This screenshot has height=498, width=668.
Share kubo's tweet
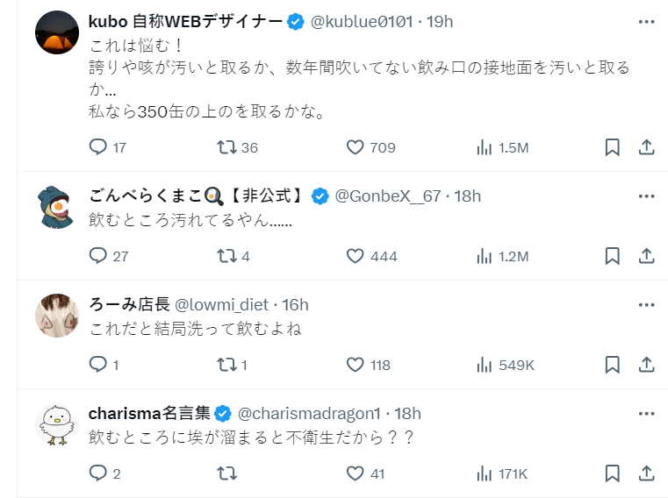tap(646, 147)
